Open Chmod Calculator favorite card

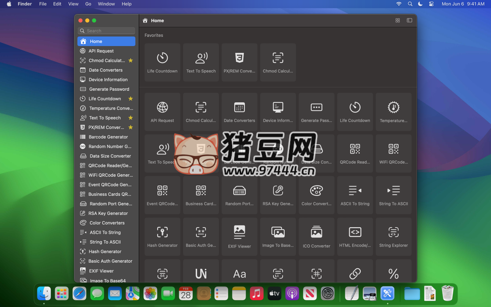(x=278, y=62)
